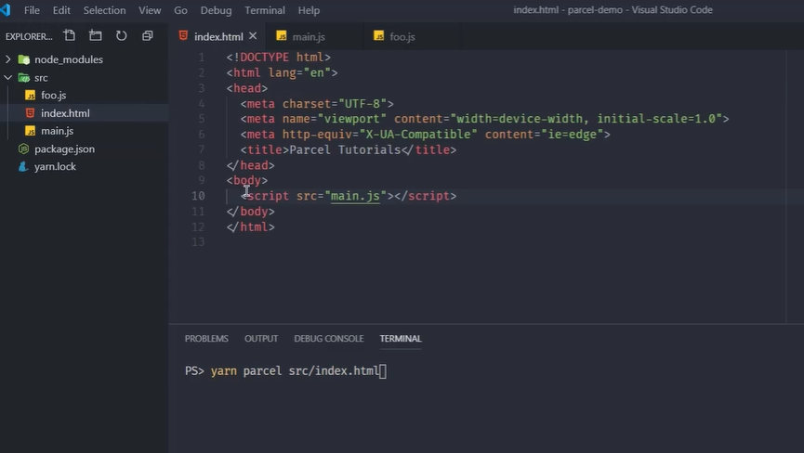Switch to the foo.js editor tab

coord(402,36)
